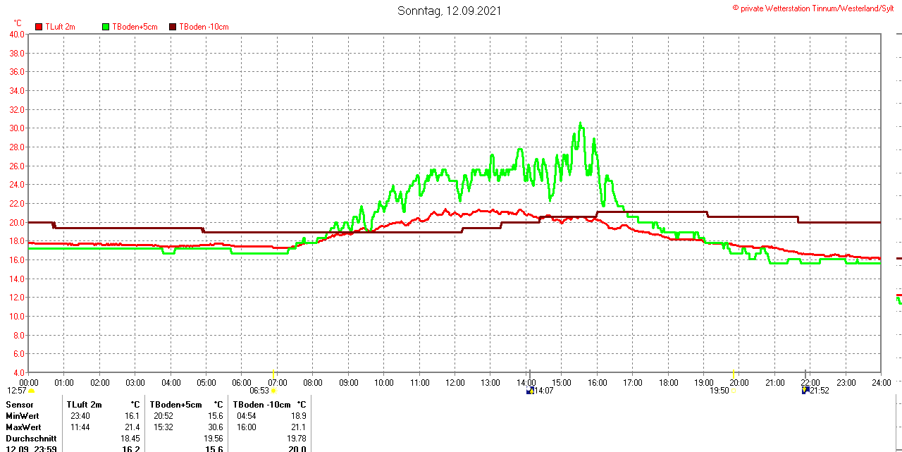Click the sunrise icon at 06:53
Screen dimensions: 902x452
(x=274, y=391)
